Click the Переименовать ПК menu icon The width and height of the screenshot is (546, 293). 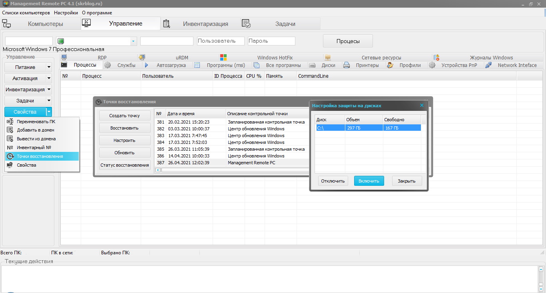(10, 122)
